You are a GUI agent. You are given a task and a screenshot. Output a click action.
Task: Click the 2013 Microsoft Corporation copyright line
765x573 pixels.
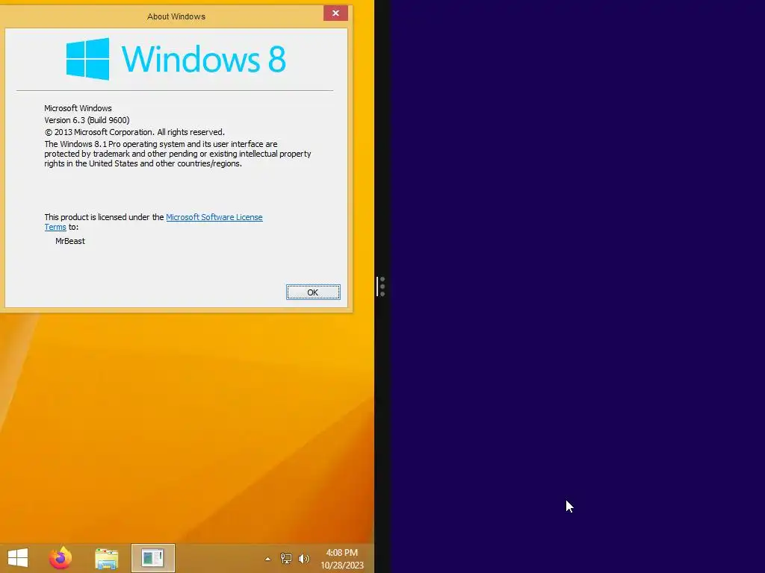[x=134, y=132]
